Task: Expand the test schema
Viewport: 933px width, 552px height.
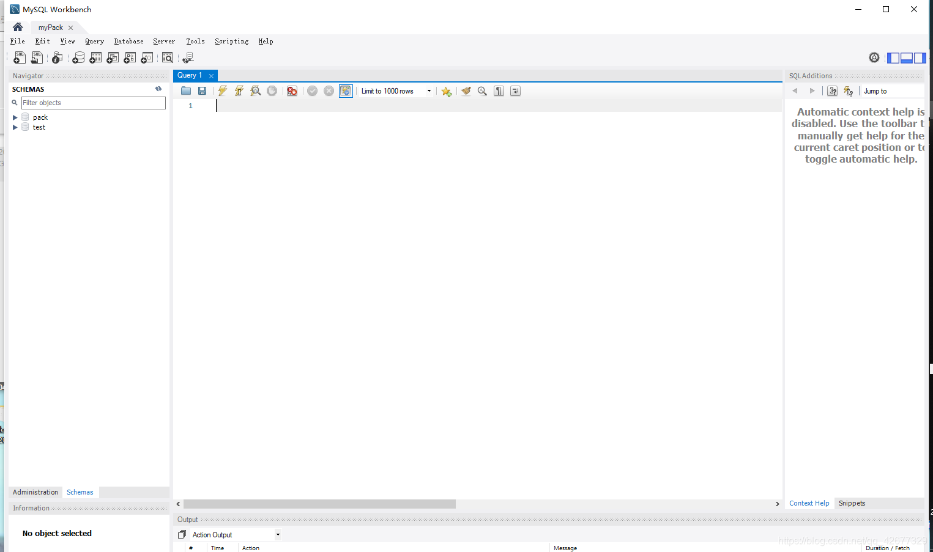Action: (15, 127)
